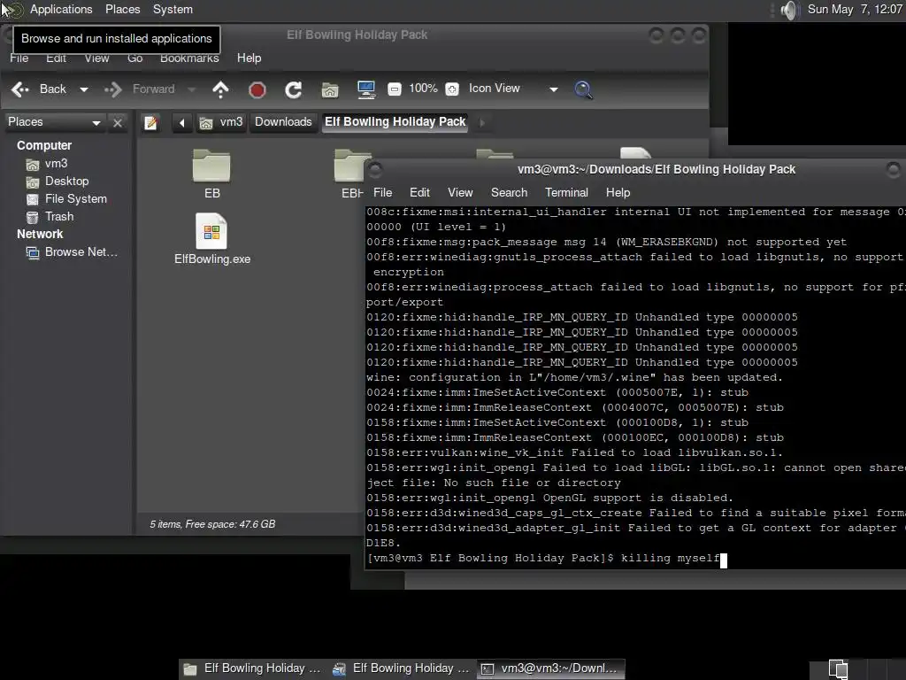Screen dimensions: 906x680
Task: Open the file manager Help menu
Action: (249, 58)
